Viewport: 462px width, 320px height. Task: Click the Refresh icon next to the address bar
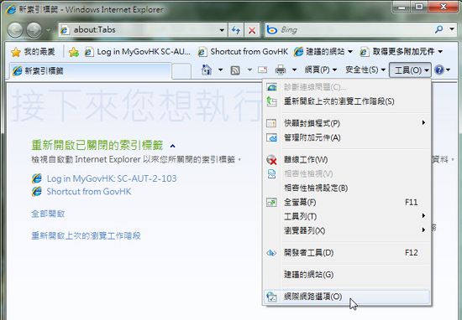tap(236, 30)
